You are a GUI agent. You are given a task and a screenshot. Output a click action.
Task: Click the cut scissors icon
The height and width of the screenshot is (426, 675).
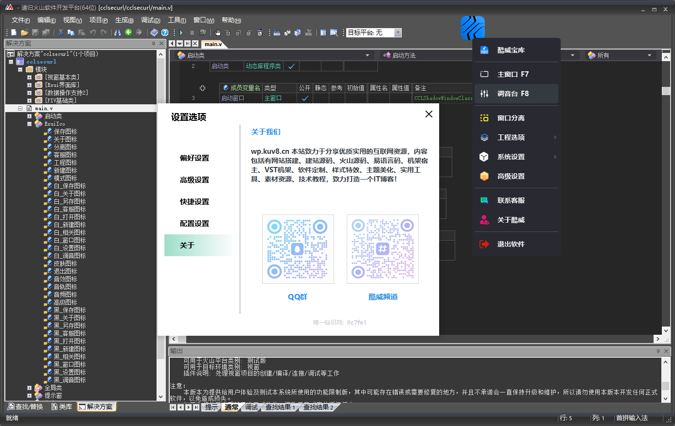click(61, 33)
